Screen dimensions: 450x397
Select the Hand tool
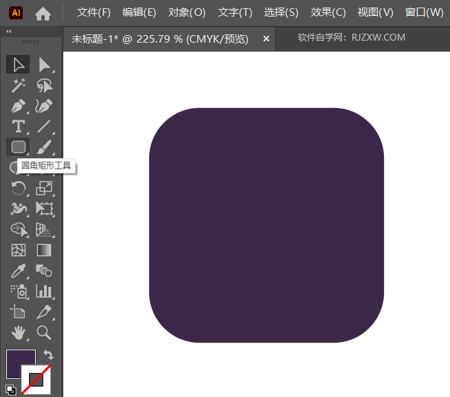click(18, 333)
